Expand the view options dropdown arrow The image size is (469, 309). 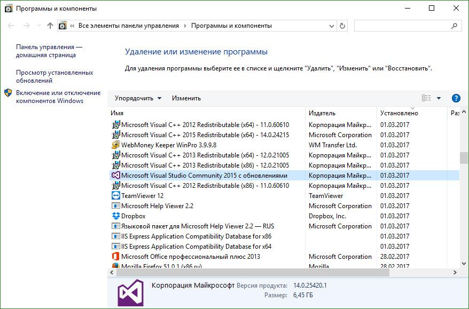(x=439, y=98)
